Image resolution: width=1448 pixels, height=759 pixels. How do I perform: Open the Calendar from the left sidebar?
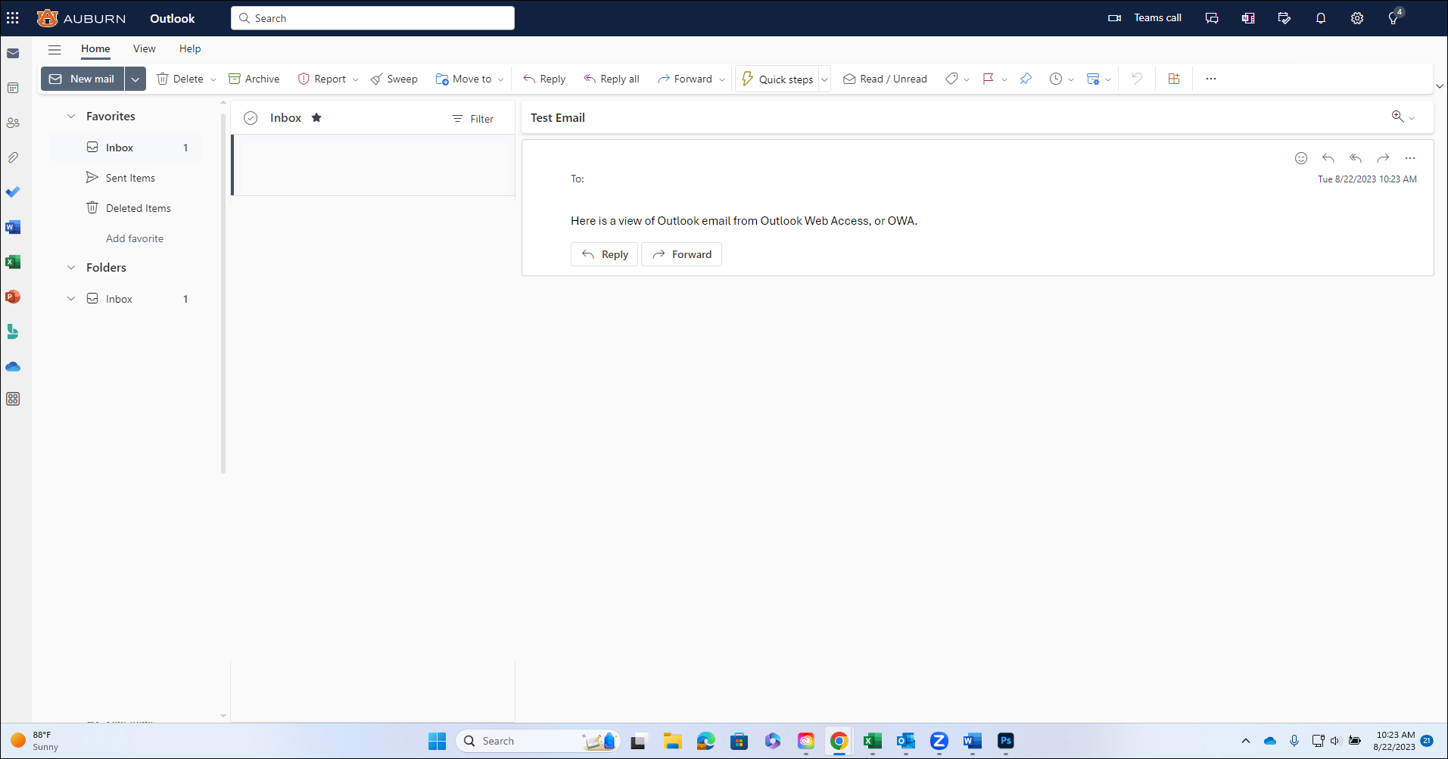click(x=13, y=88)
